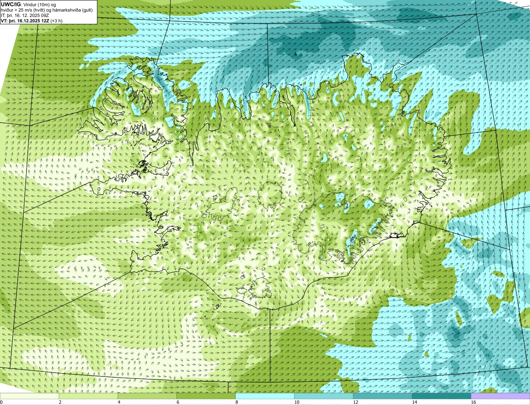Pick the medium teal 12–14 legend swatch
530x405 pixels.
tap(383, 396)
